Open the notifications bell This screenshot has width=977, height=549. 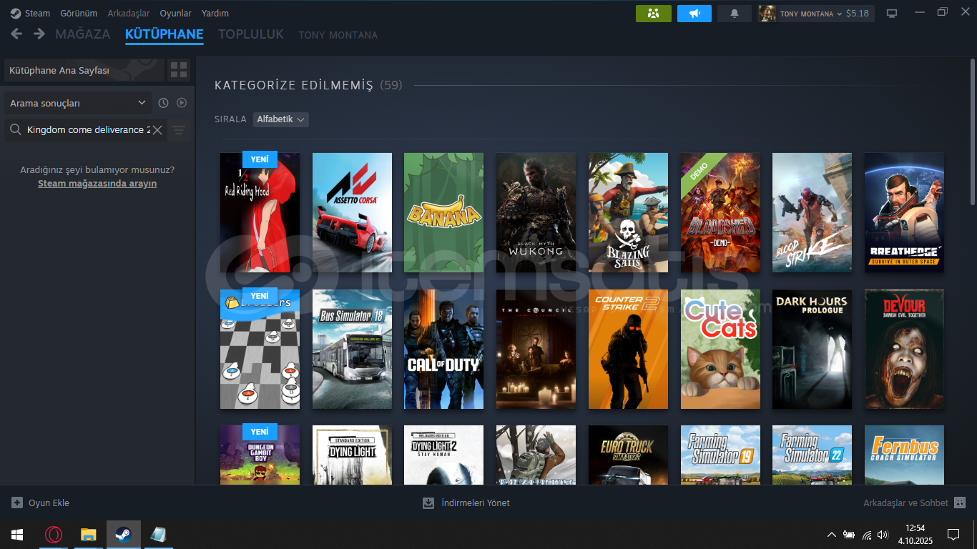coord(735,13)
